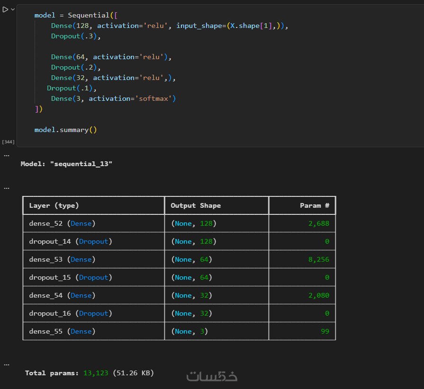Image resolution: width=424 pixels, height=389 pixels.
Task: Click the softmax activation string in code
Action: pyautogui.click(x=153, y=98)
